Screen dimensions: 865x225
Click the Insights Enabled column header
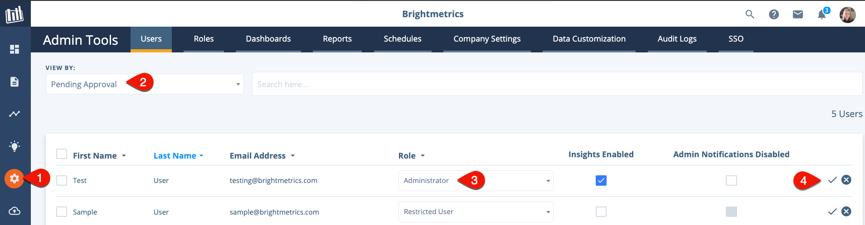(601, 154)
